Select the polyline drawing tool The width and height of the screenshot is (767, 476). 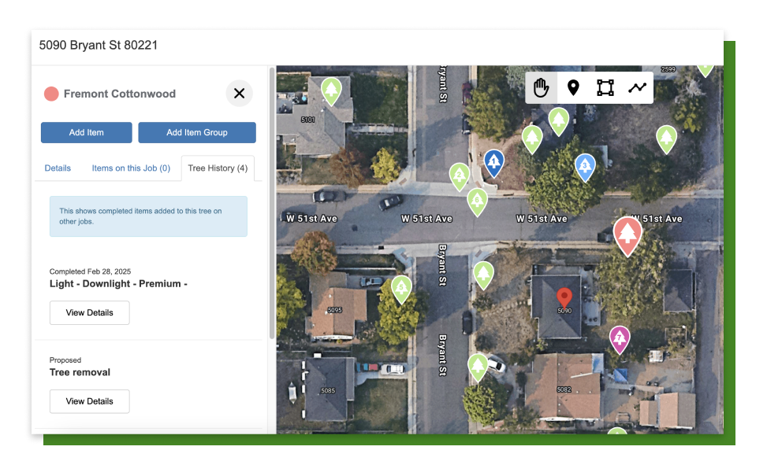point(638,88)
